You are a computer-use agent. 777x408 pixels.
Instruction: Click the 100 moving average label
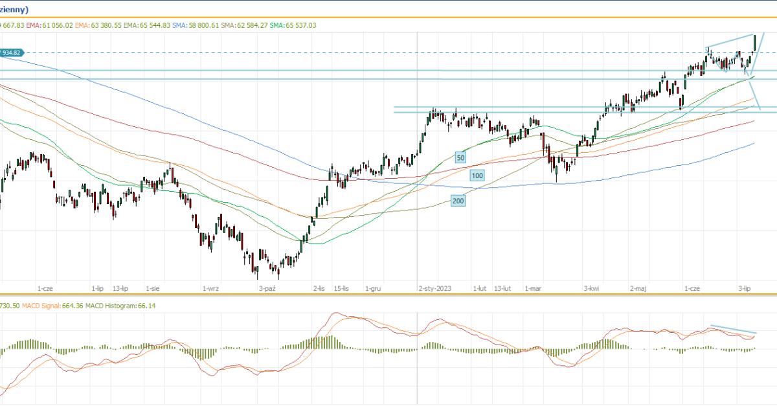coord(477,176)
